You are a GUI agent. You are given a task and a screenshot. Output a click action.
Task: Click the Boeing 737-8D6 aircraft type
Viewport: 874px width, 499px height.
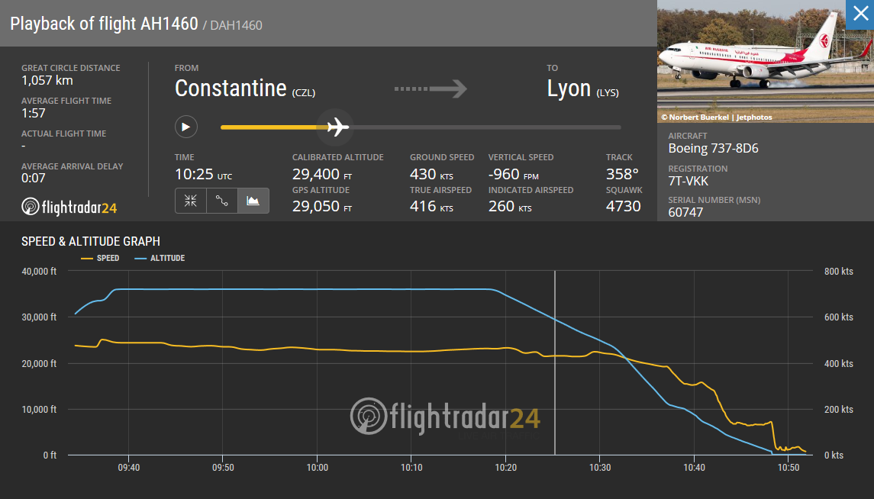point(713,149)
